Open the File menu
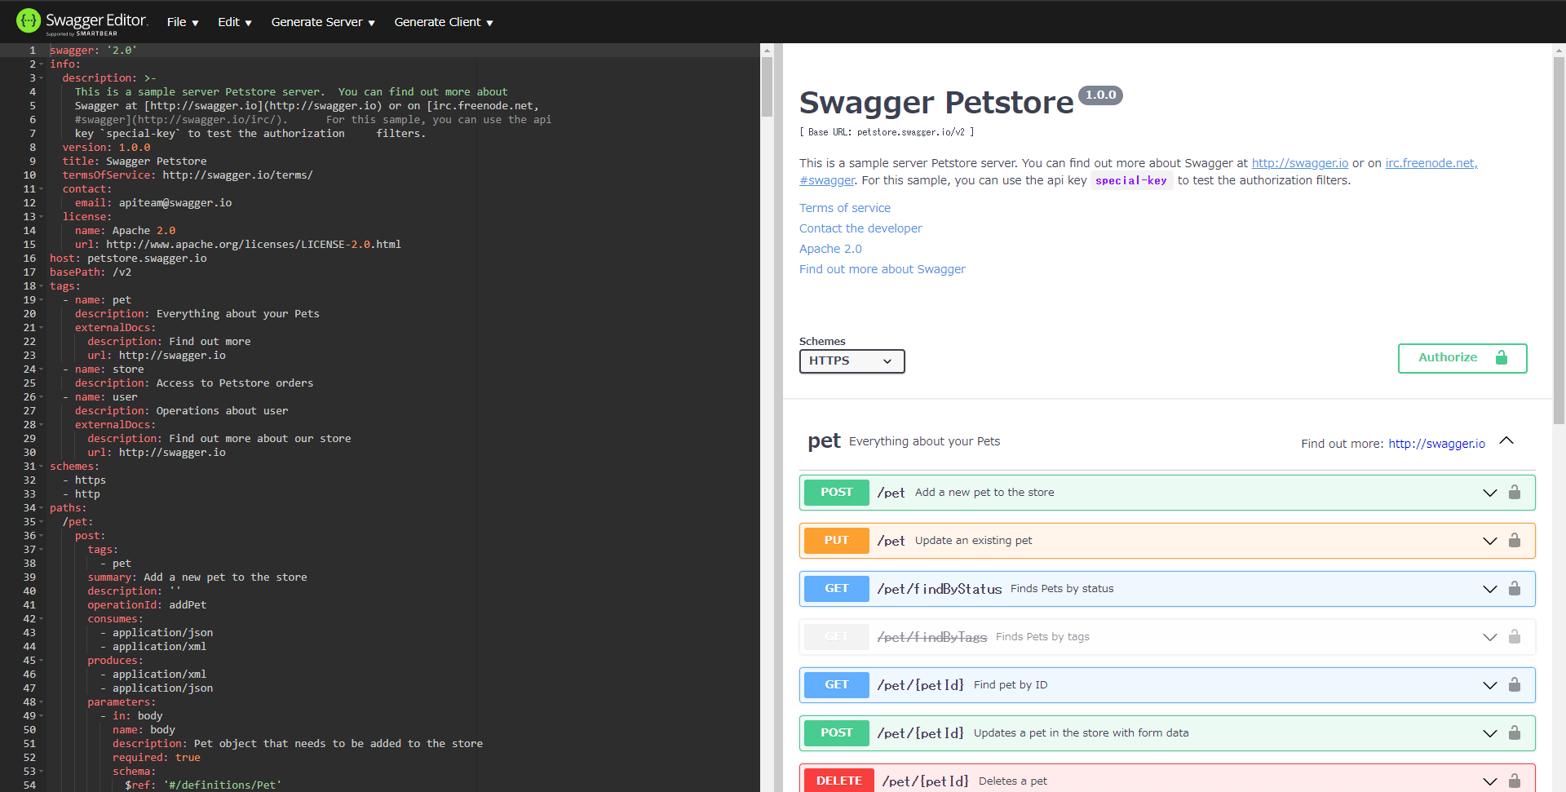This screenshot has width=1566, height=792. click(x=181, y=22)
